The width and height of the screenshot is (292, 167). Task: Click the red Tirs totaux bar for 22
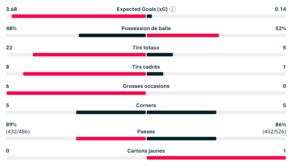pyautogui.click(x=89, y=55)
